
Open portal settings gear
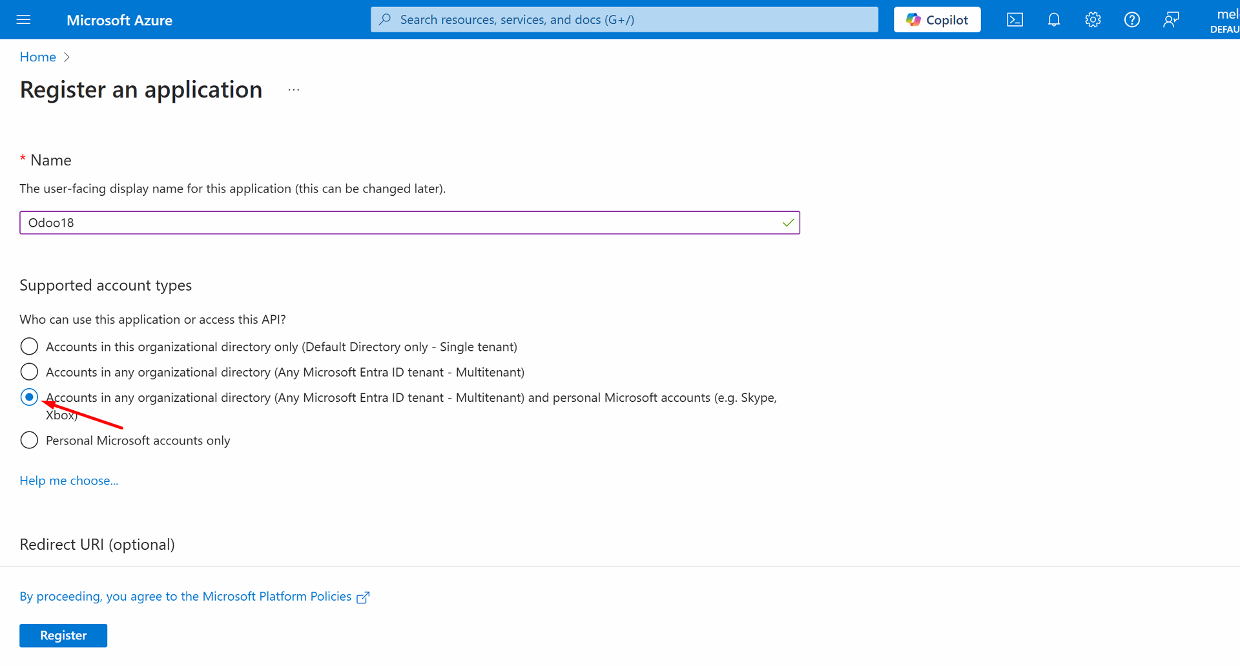click(1093, 19)
